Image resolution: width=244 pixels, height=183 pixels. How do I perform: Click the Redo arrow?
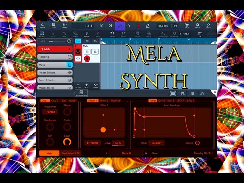[x=124, y=34]
